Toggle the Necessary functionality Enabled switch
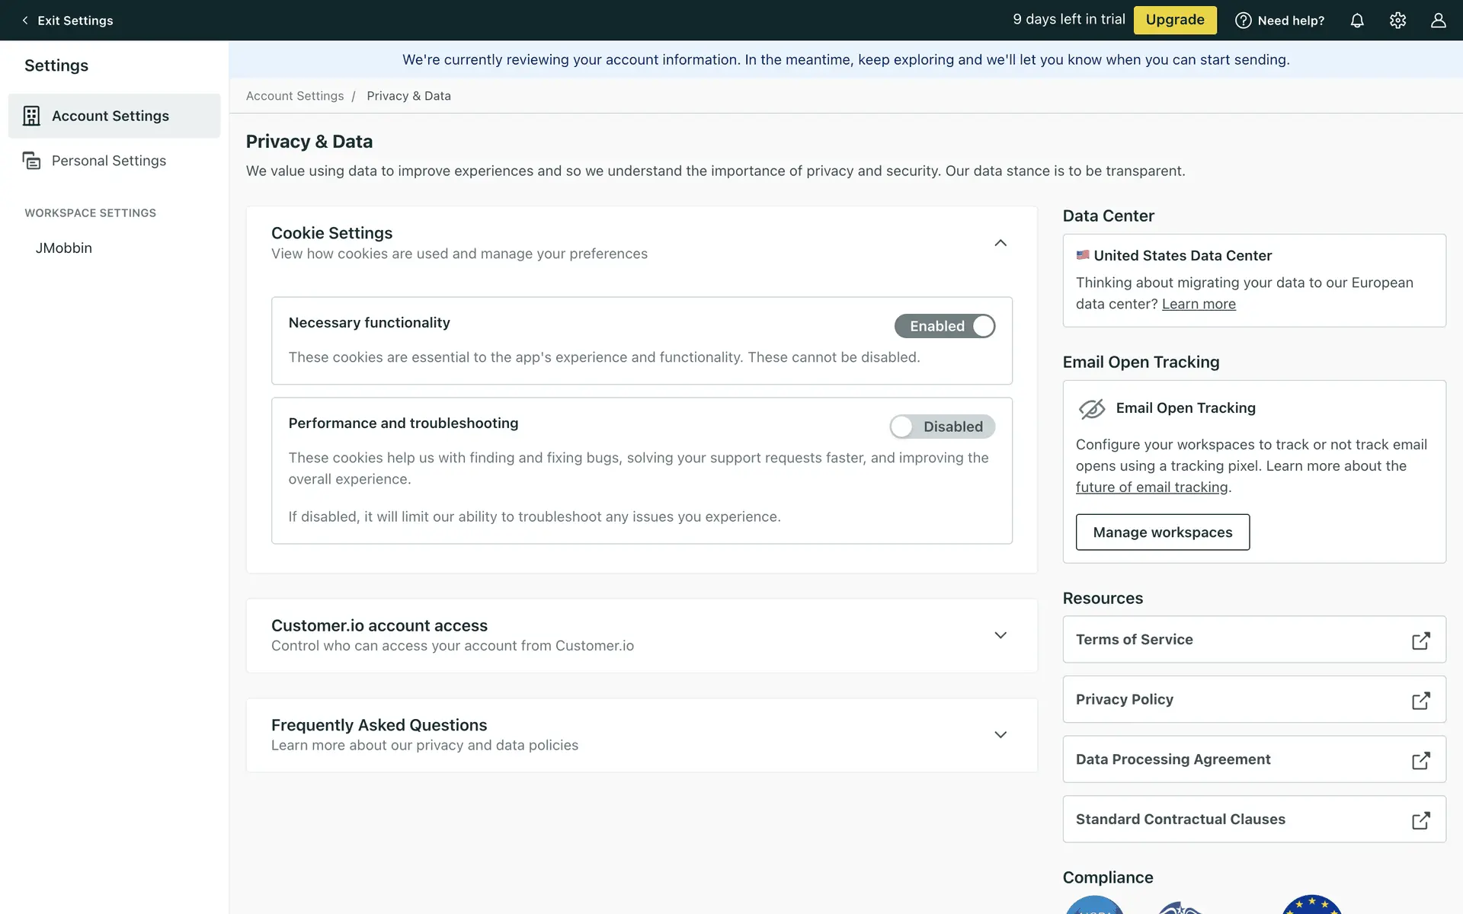Screen dimensions: 1463x914 coord(945,326)
